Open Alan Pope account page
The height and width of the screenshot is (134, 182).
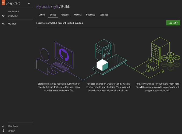point(13,126)
